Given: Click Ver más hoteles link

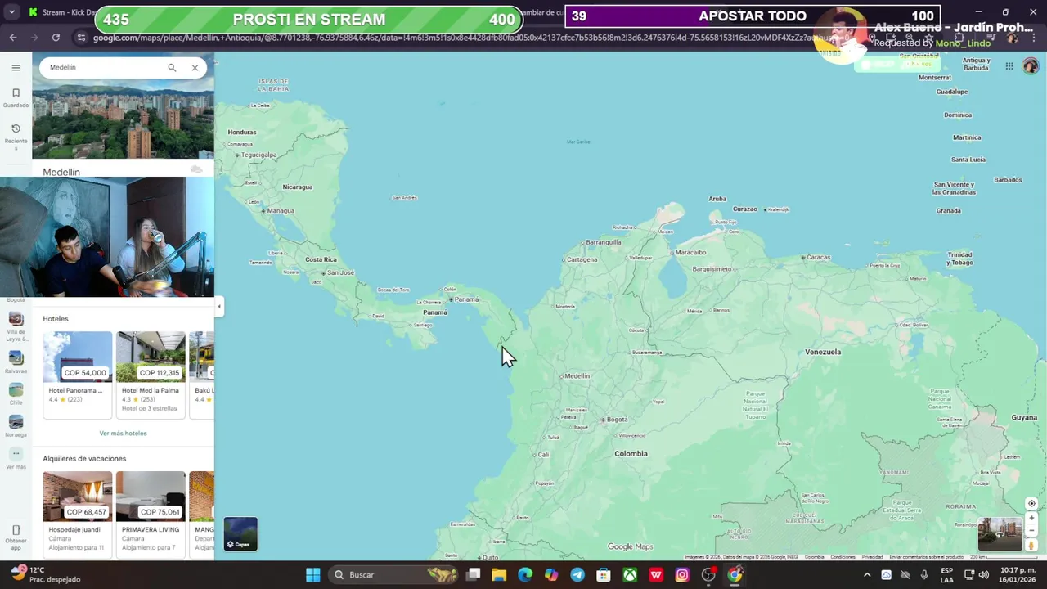Looking at the screenshot, I should (123, 434).
